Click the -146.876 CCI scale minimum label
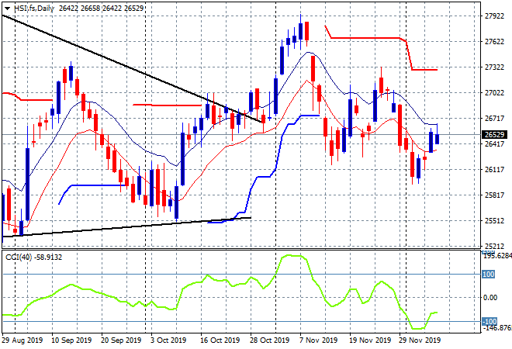Image resolution: width=512 pixels, height=349 pixels. click(497, 328)
